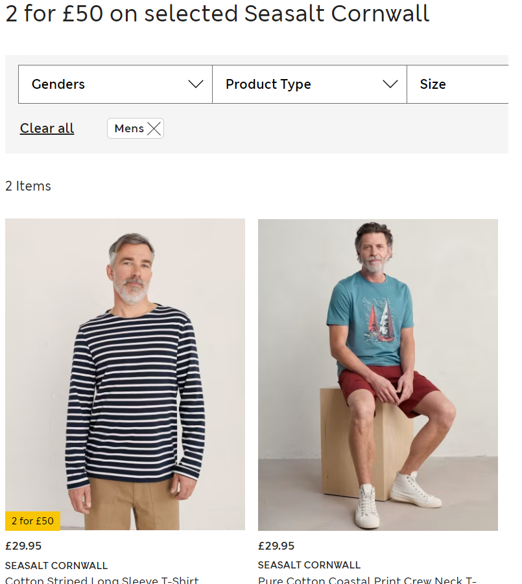This screenshot has height=584, width=522.
Task: Open the striped long sleeve shirt photo
Action: click(125, 363)
